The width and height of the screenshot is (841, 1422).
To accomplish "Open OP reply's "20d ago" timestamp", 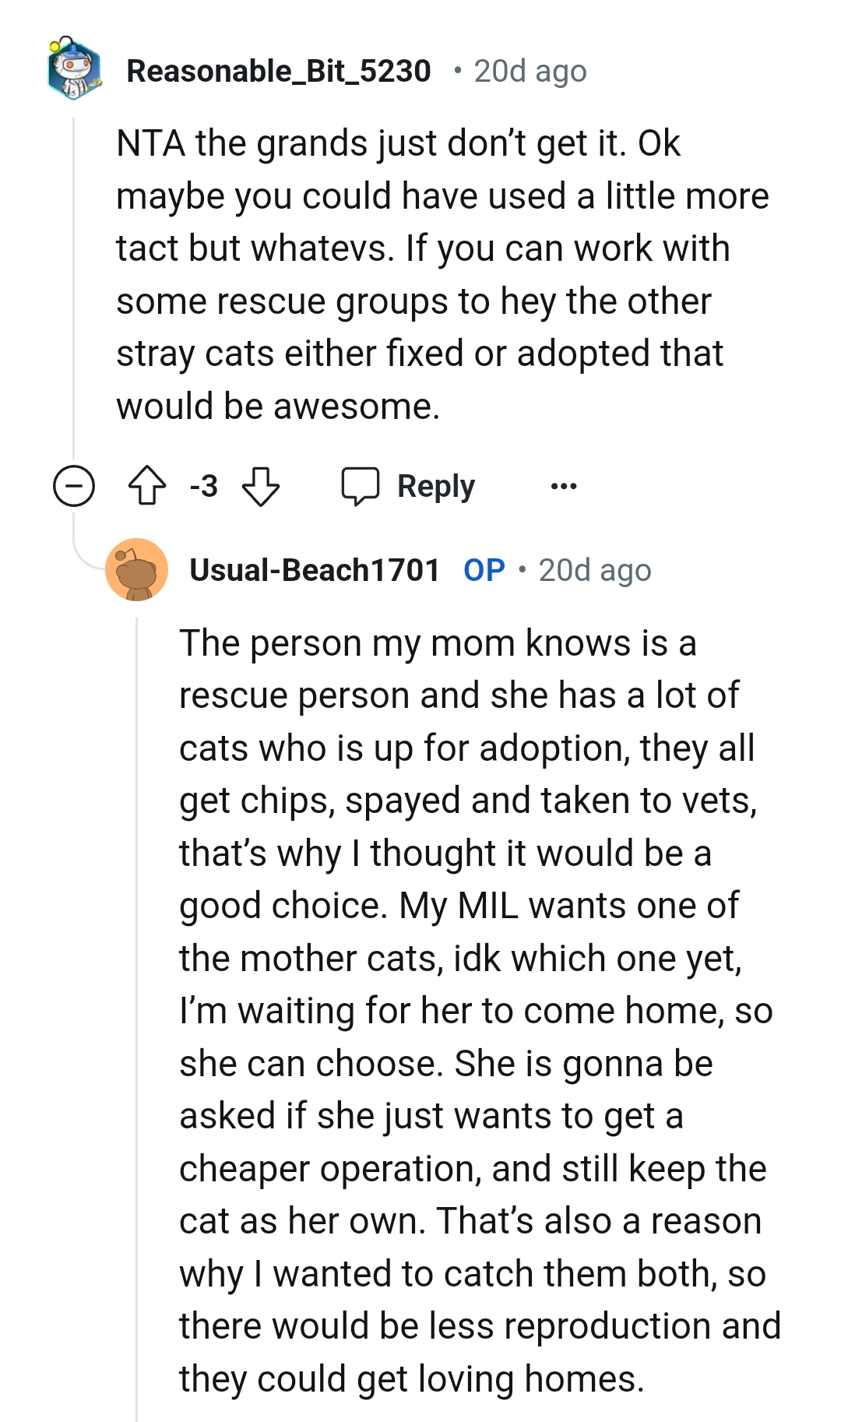I will click(594, 570).
